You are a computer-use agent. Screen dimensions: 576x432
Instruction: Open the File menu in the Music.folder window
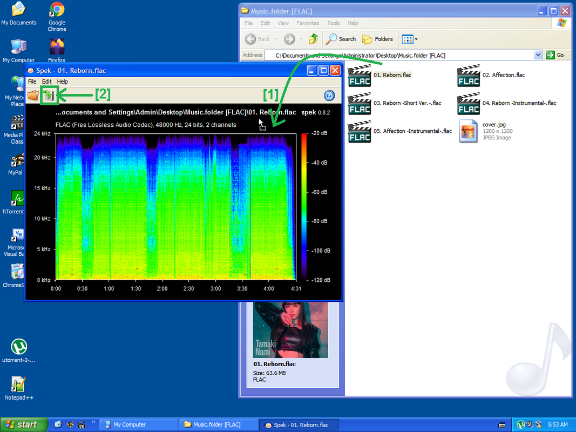[249, 23]
